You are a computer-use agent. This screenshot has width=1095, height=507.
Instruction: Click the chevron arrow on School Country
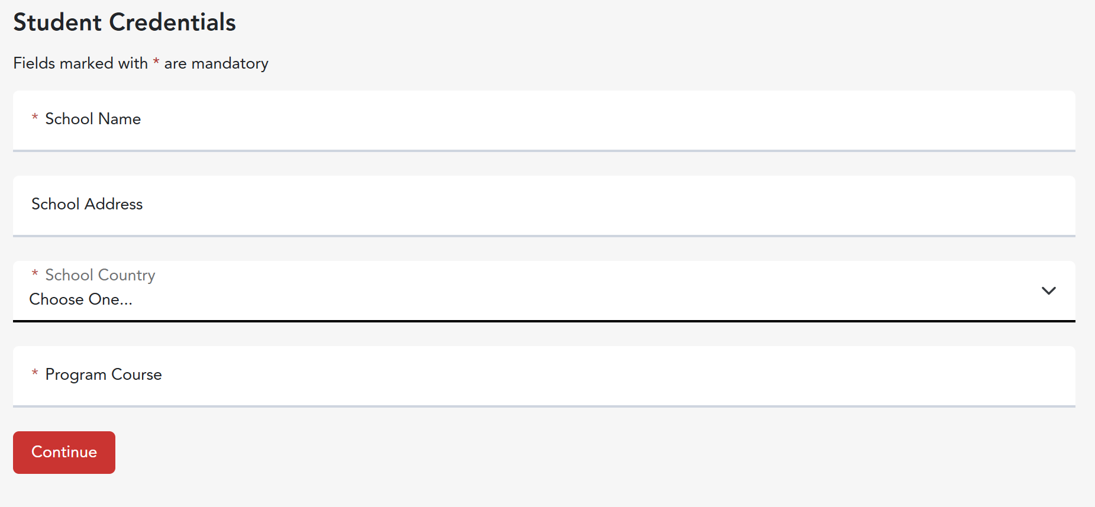click(x=1048, y=290)
